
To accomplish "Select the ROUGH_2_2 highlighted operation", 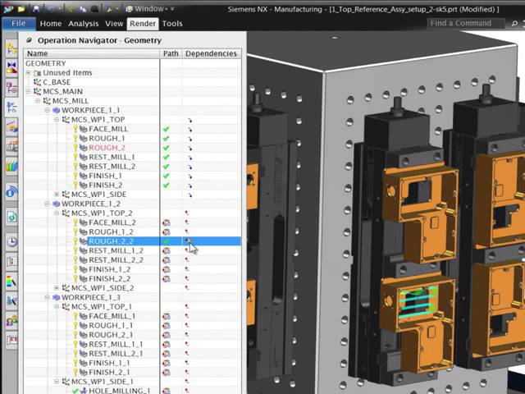I will point(111,241).
